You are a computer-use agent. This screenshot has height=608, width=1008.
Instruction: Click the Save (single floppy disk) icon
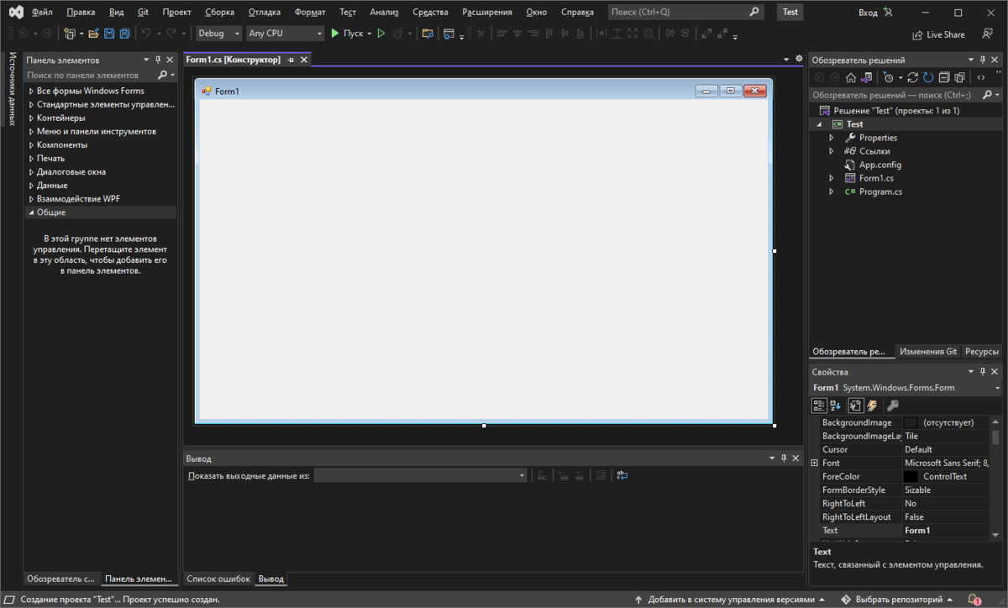[x=109, y=34]
